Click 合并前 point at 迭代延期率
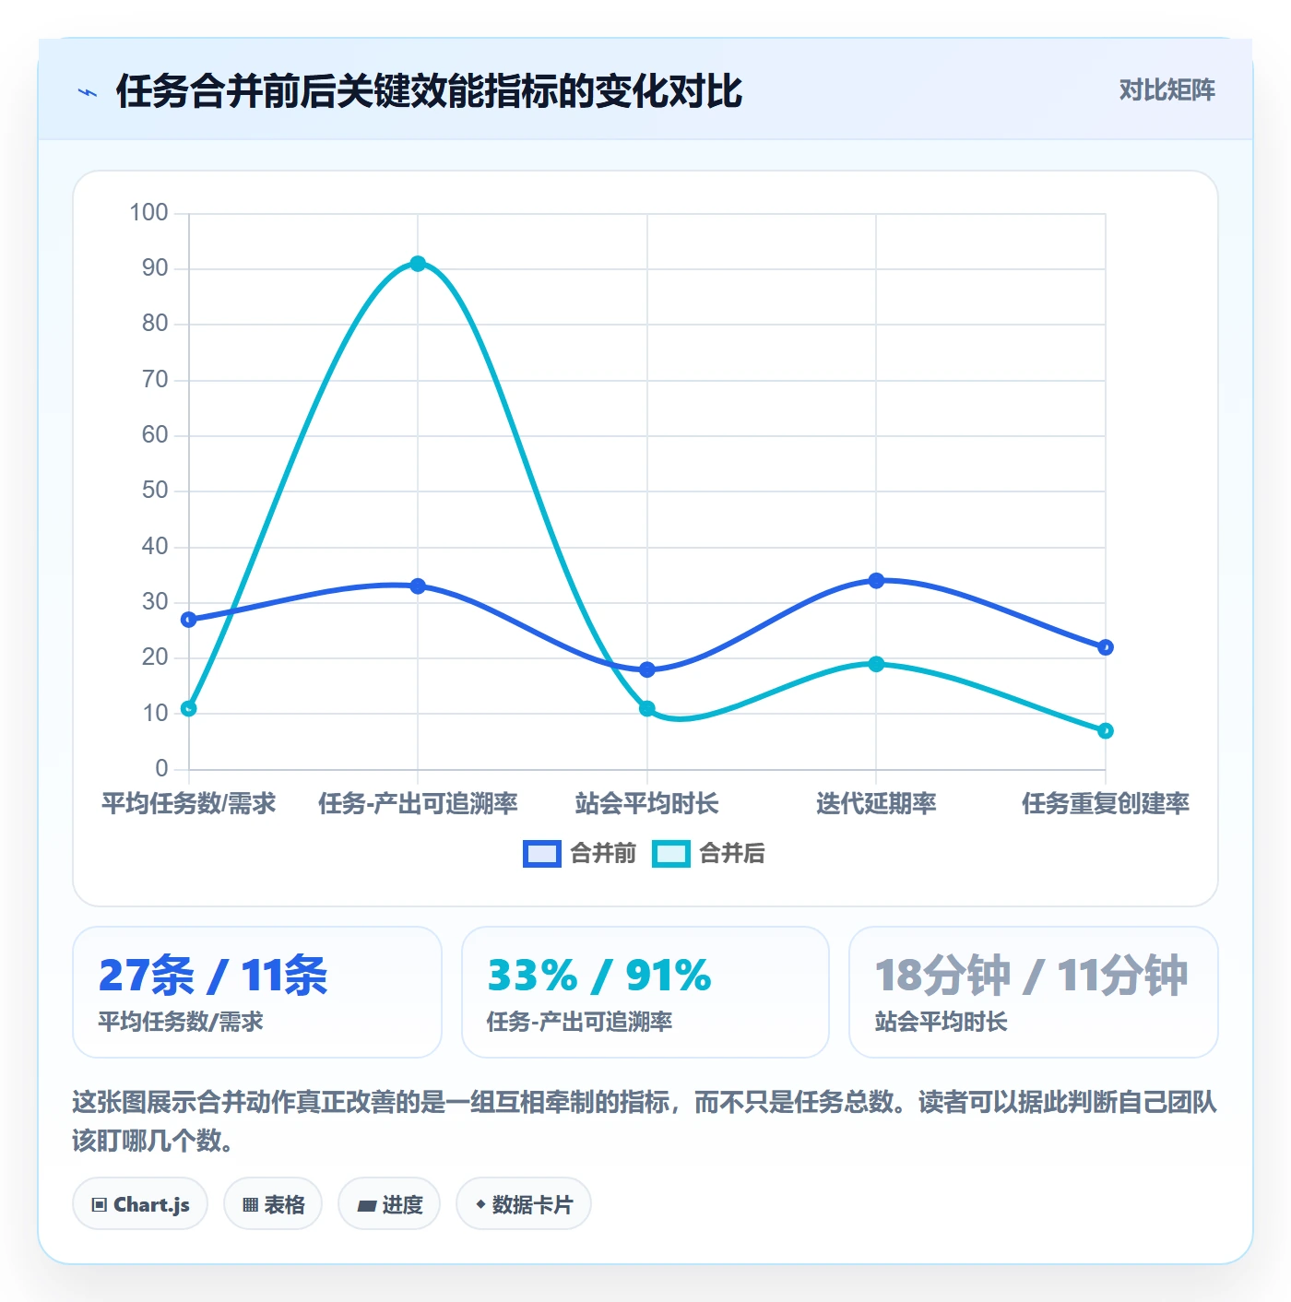Viewport: 1291px width, 1302px height. pyautogui.click(x=876, y=581)
